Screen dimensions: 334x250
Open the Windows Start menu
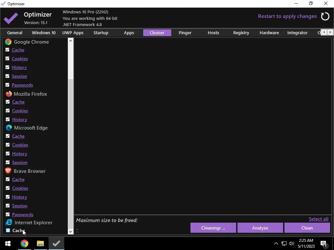tap(8, 243)
